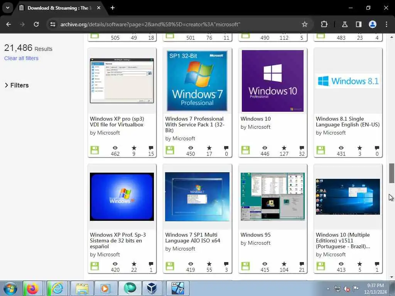Click floppy software icon on Windows 8.1 card

pos(321,150)
